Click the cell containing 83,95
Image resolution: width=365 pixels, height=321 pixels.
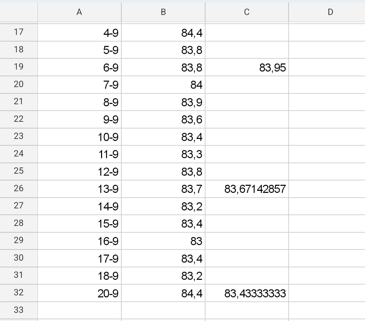point(246,67)
